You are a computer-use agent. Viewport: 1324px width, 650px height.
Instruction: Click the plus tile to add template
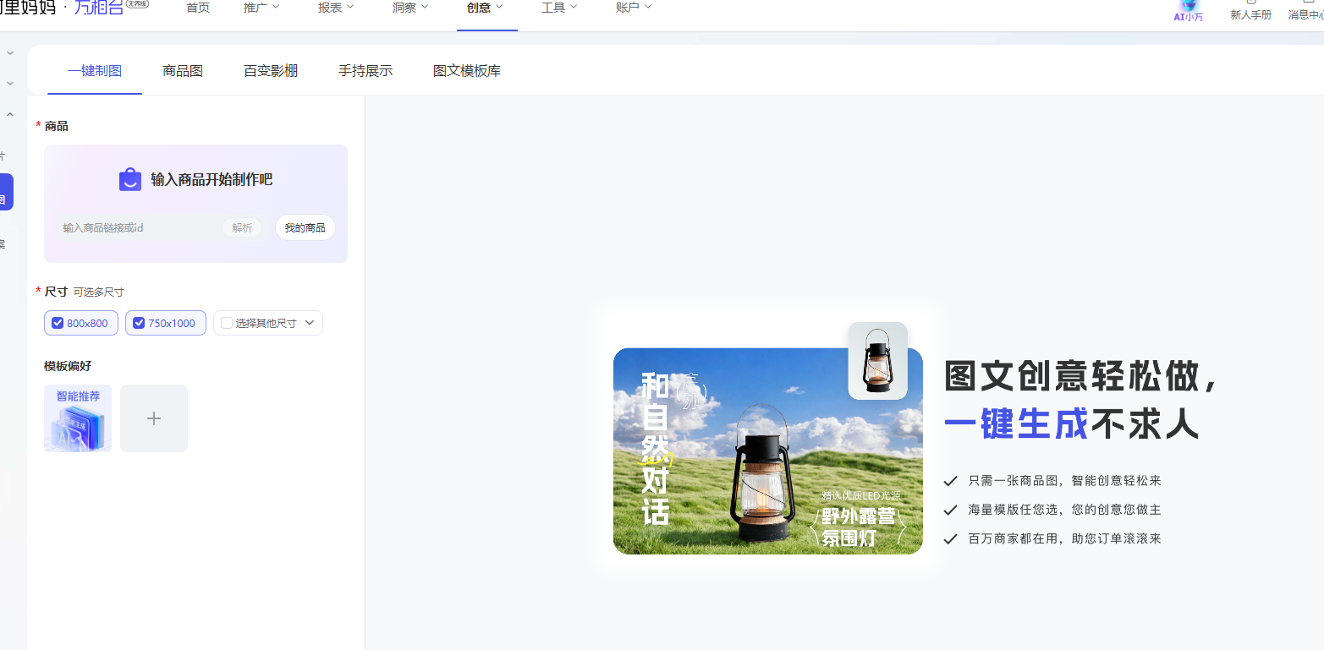click(154, 418)
